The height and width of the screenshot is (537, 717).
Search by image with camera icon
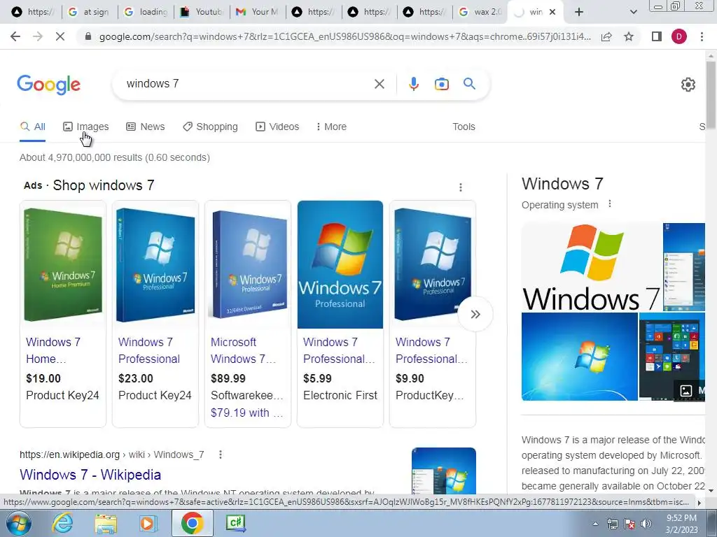(441, 84)
